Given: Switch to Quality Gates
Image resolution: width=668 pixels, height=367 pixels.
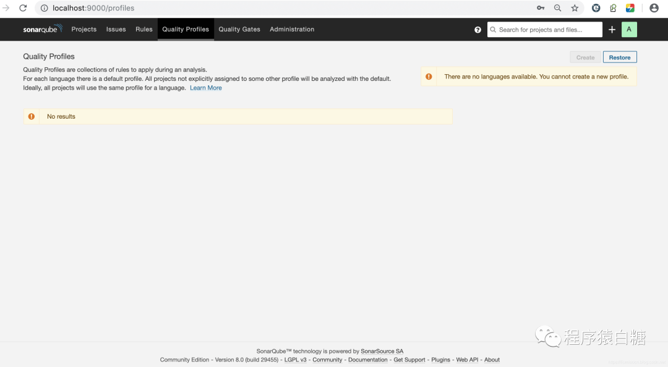Looking at the screenshot, I should click(239, 29).
